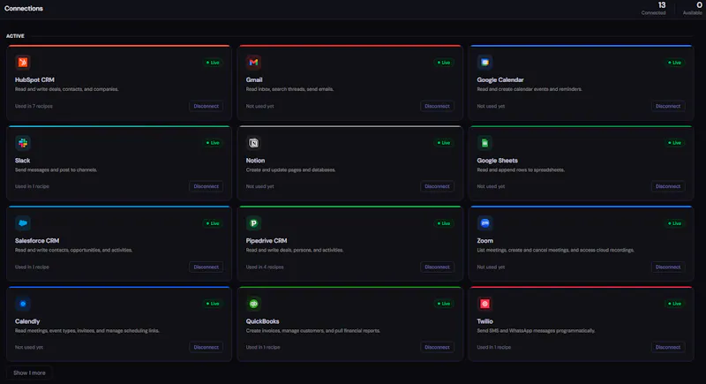Disconnect the Calendly connection
Image resolution: width=706 pixels, height=384 pixels.
click(x=207, y=347)
